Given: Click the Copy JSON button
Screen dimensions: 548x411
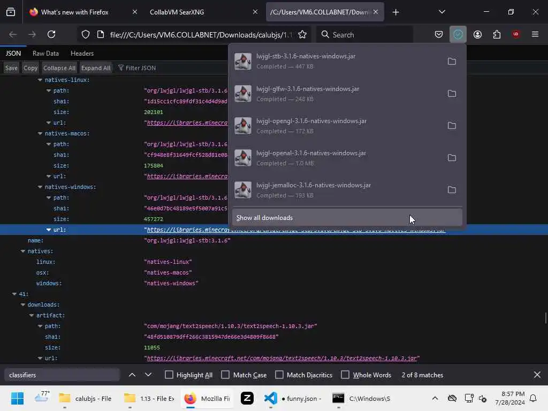Looking at the screenshot, I should tap(31, 68).
